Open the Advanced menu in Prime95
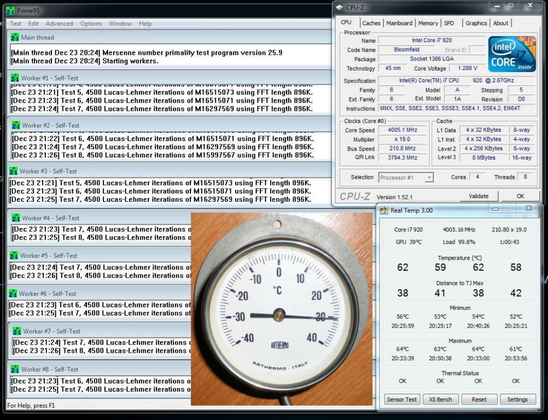548x420 pixels. click(60, 24)
